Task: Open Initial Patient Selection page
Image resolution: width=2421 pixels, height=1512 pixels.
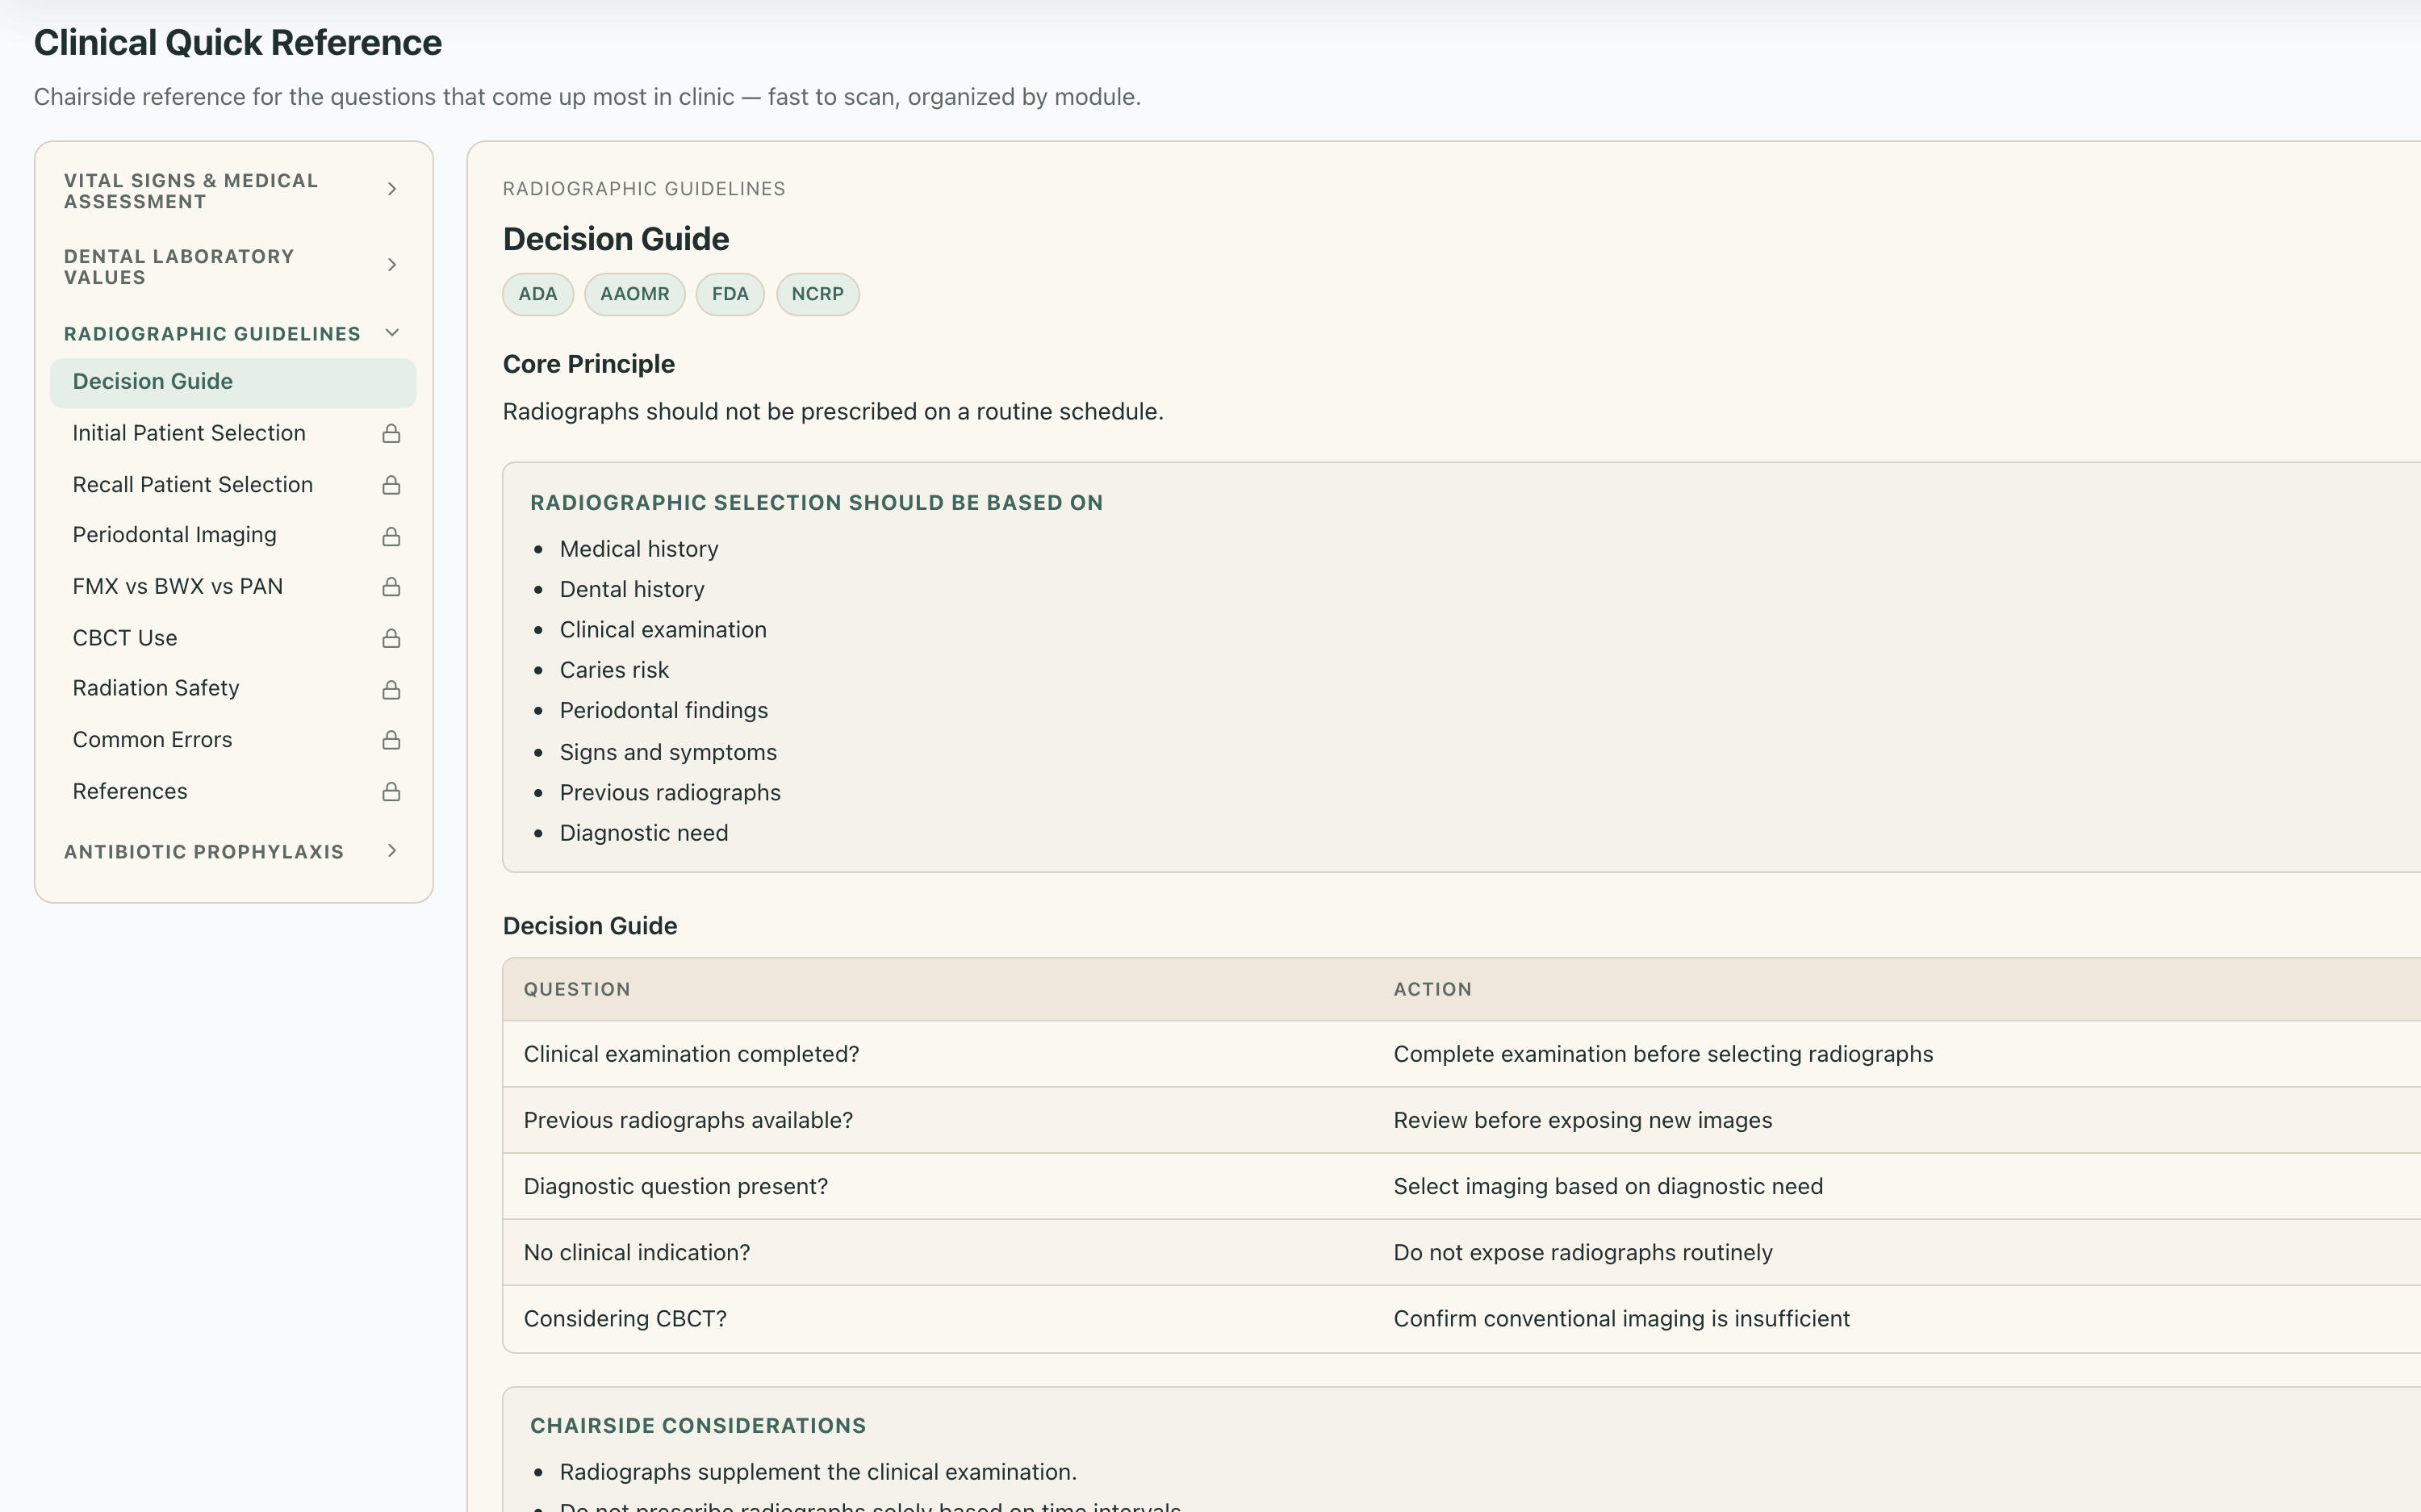Action: 233,433
